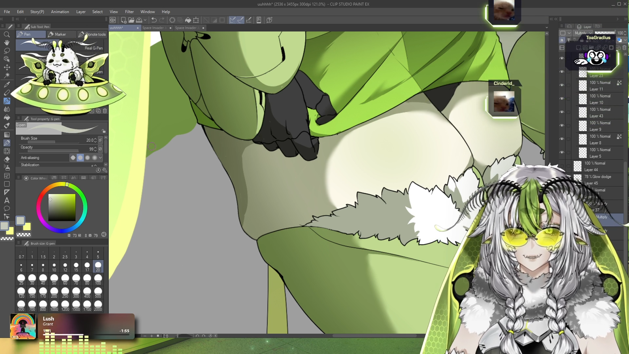Open the New canvas icon
This screenshot has width=629, height=354.
pyautogui.click(x=124, y=20)
